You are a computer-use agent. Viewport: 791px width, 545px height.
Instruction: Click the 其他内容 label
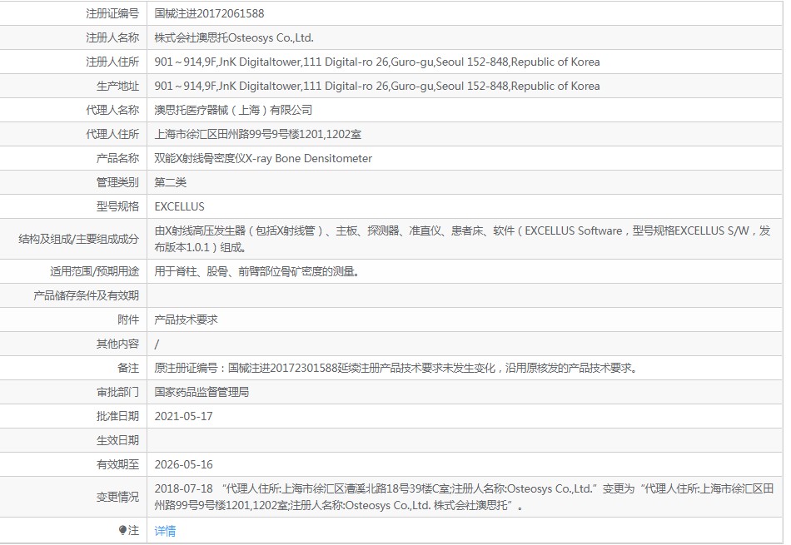tap(117, 344)
